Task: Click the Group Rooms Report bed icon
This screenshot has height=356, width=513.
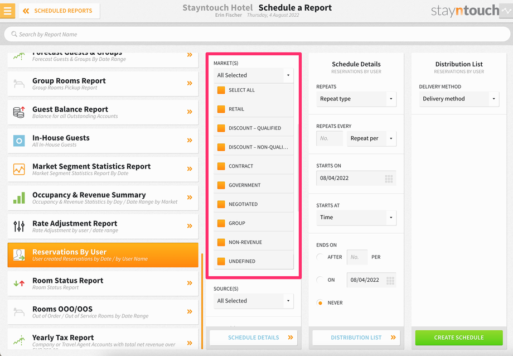Action: pos(19,84)
